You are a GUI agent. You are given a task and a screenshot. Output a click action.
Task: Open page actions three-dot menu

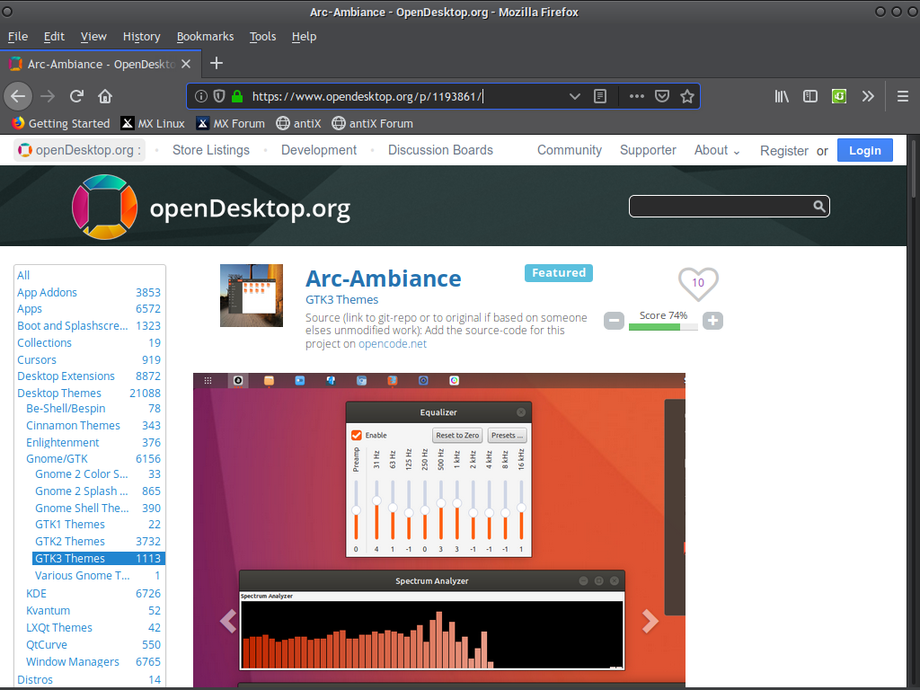point(637,96)
